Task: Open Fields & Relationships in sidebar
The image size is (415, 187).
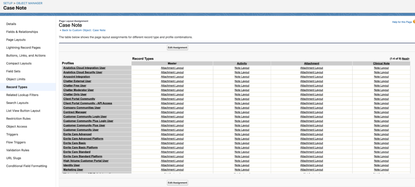Action: (22, 32)
